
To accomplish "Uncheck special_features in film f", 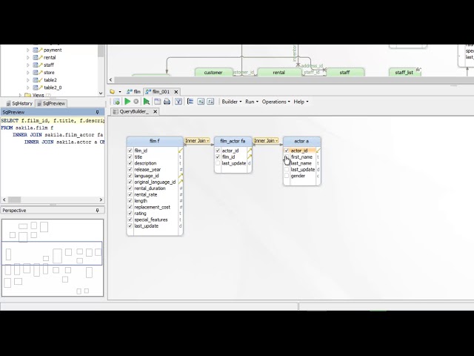I will click(x=130, y=220).
